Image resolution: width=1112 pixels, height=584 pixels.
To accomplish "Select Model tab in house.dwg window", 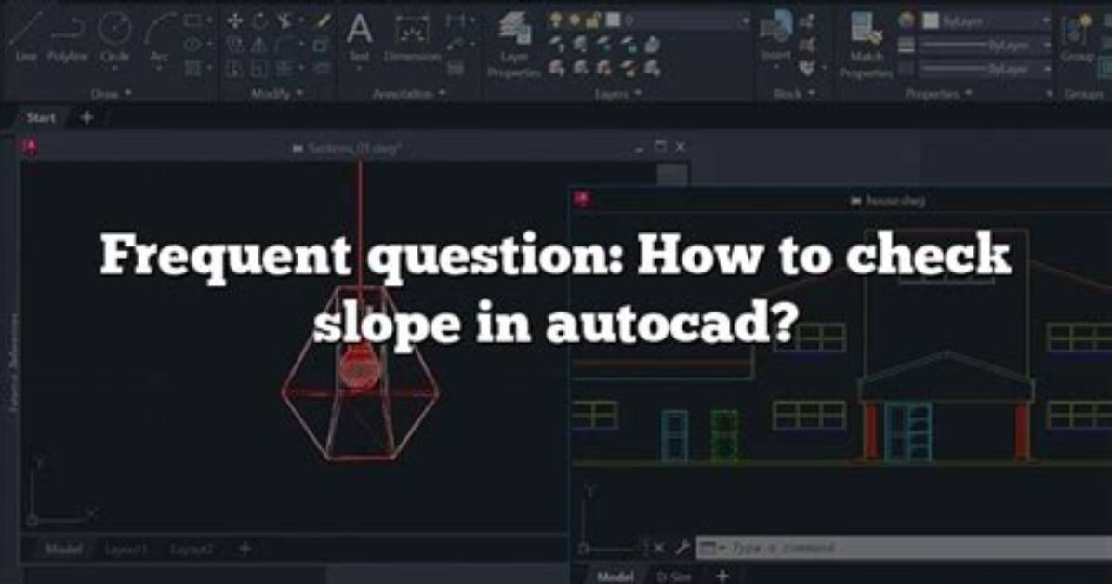I will click(x=616, y=577).
